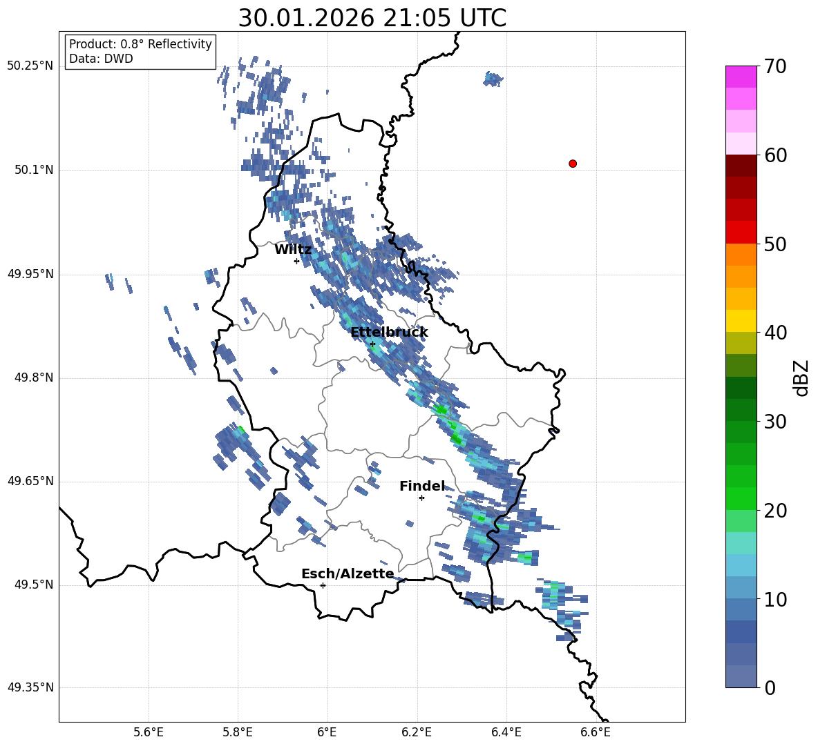Click the 70 value on colorbar
Screen dimensions: 818x746
point(775,66)
